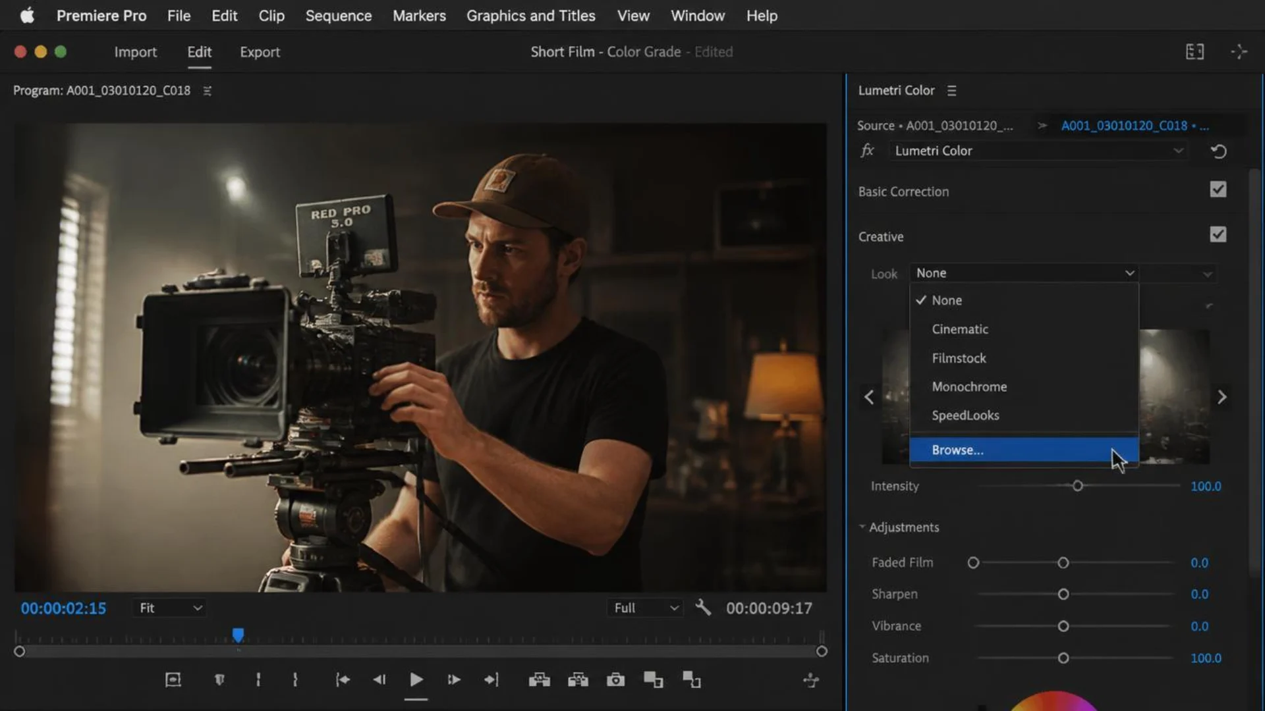Choose the Filmstock look
Screen dimensions: 1265x711
1024,358
